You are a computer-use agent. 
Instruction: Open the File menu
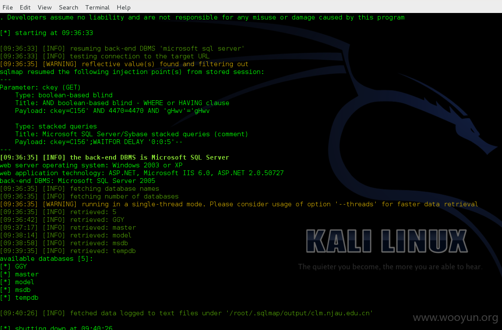coord(8,7)
